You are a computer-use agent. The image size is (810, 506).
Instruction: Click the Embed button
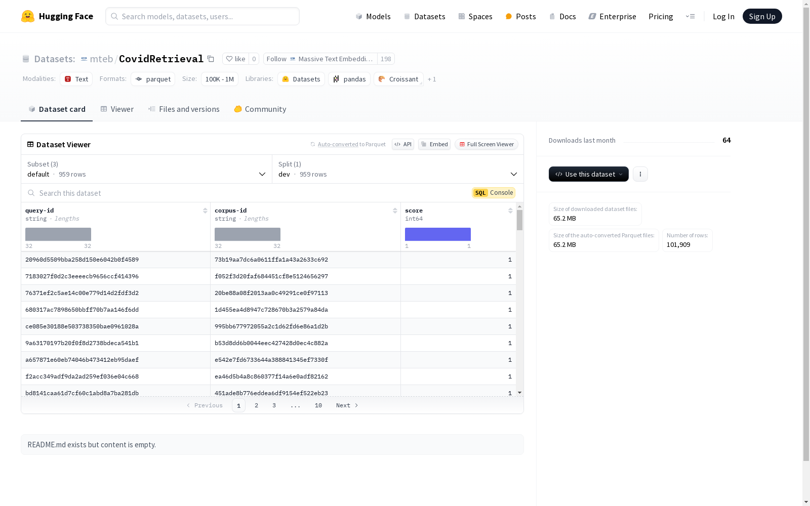coord(434,144)
